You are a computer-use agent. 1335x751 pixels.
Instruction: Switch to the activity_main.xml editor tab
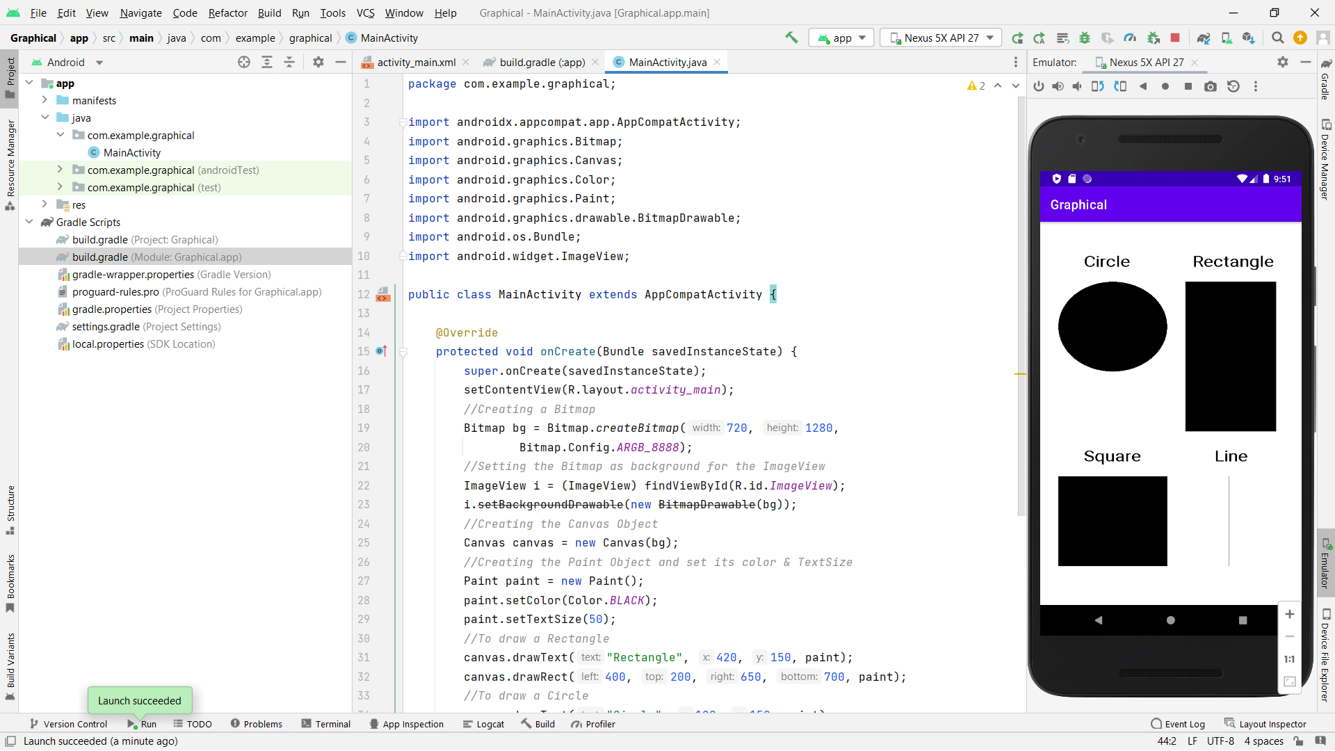click(415, 62)
